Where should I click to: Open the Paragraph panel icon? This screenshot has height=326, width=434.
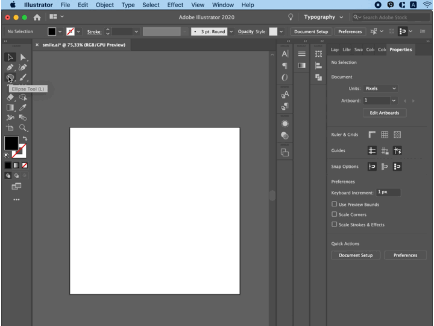click(x=285, y=66)
